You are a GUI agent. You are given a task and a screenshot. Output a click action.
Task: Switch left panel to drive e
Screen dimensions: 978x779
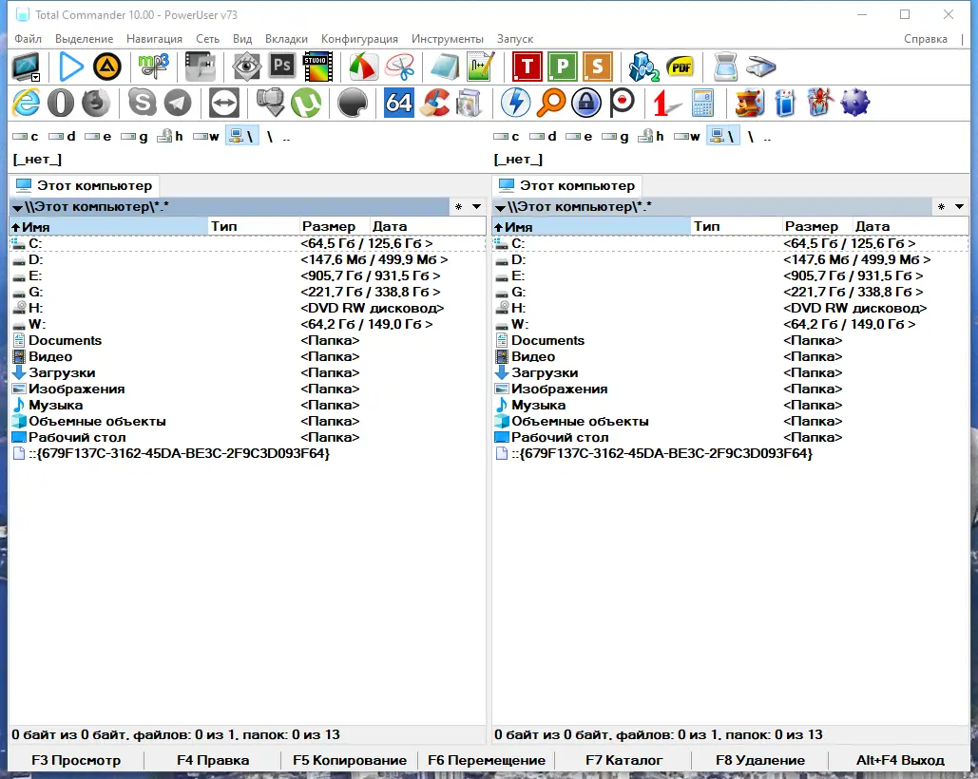click(99, 137)
